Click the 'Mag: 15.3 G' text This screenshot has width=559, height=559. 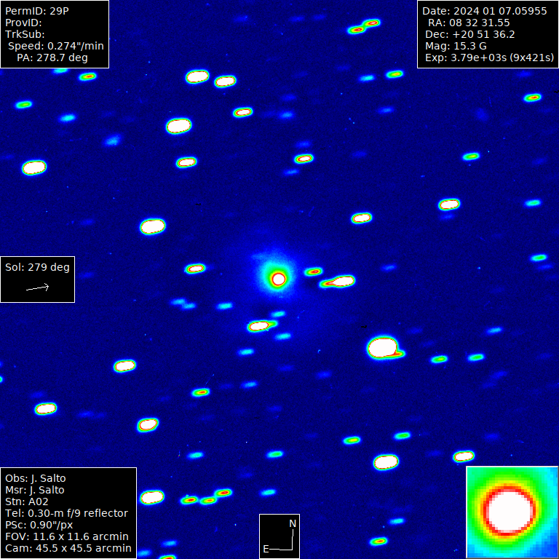[456, 46]
